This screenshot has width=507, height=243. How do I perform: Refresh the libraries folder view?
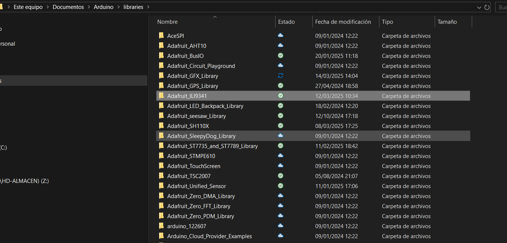point(487,7)
